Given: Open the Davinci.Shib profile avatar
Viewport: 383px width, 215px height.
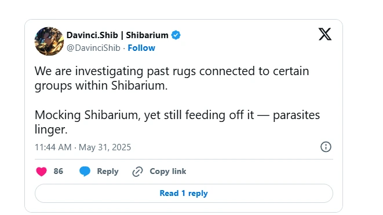Looking at the screenshot, I should click(x=49, y=41).
